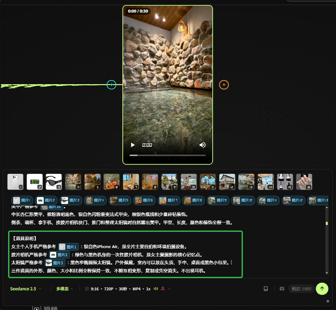
Task: Toggle the red person icon in settings
Action: (x=163, y=289)
